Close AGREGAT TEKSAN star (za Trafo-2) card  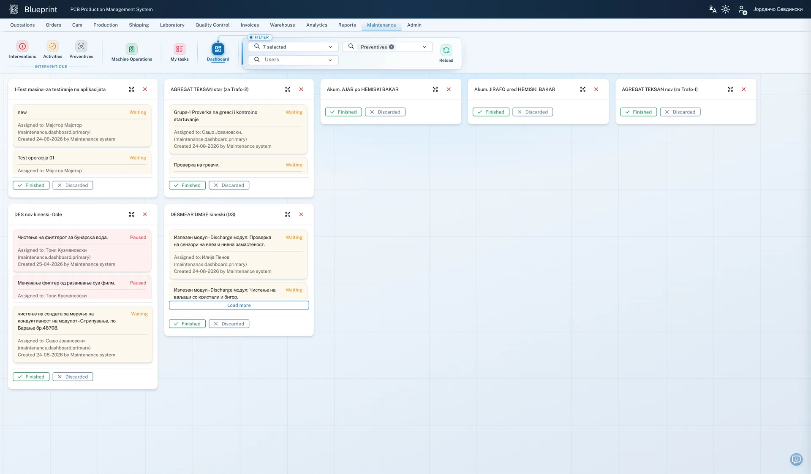coord(301,89)
